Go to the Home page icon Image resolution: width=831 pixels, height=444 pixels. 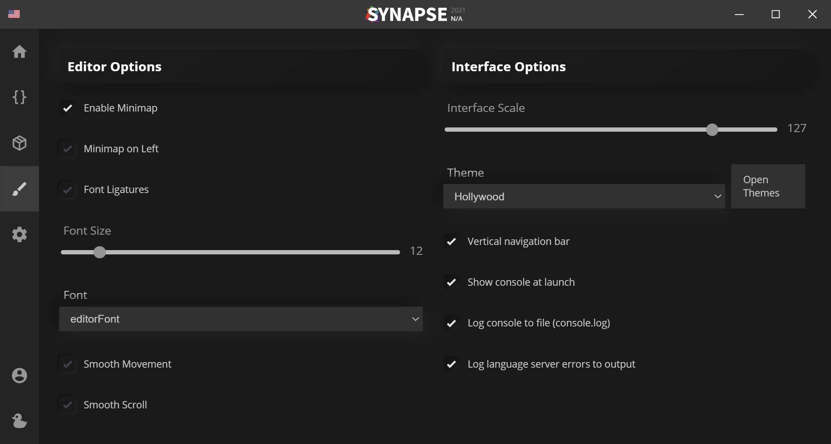[x=19, y=52]
